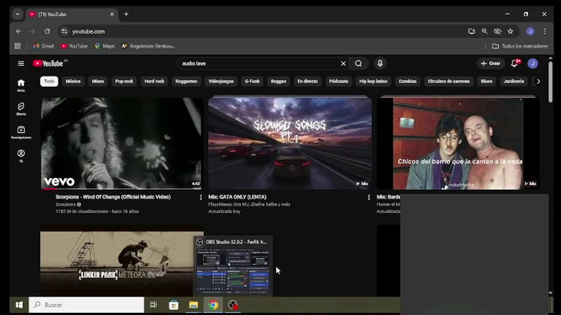This screenshot has height=315, width=561.
Task: Bookmark this page with star icon
Action: pyautogui.click(x=510, y=31)
